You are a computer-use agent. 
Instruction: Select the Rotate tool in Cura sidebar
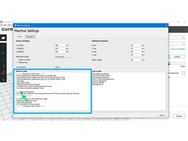(x=3, y=59)
